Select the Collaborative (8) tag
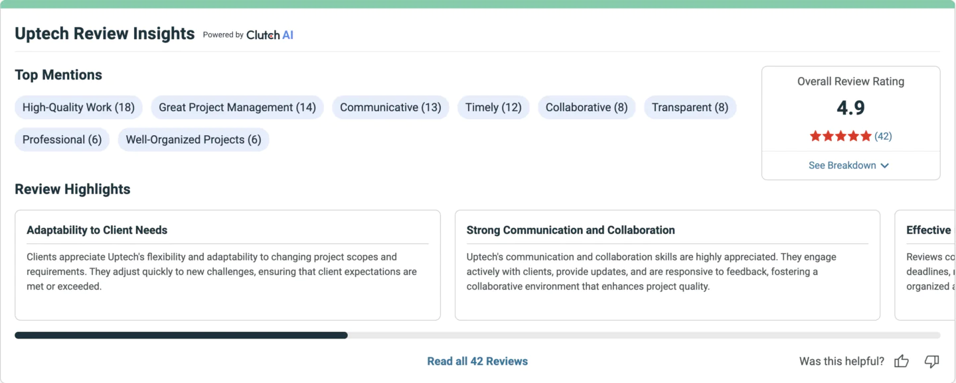The image size is (956, 383). [586, 107]
